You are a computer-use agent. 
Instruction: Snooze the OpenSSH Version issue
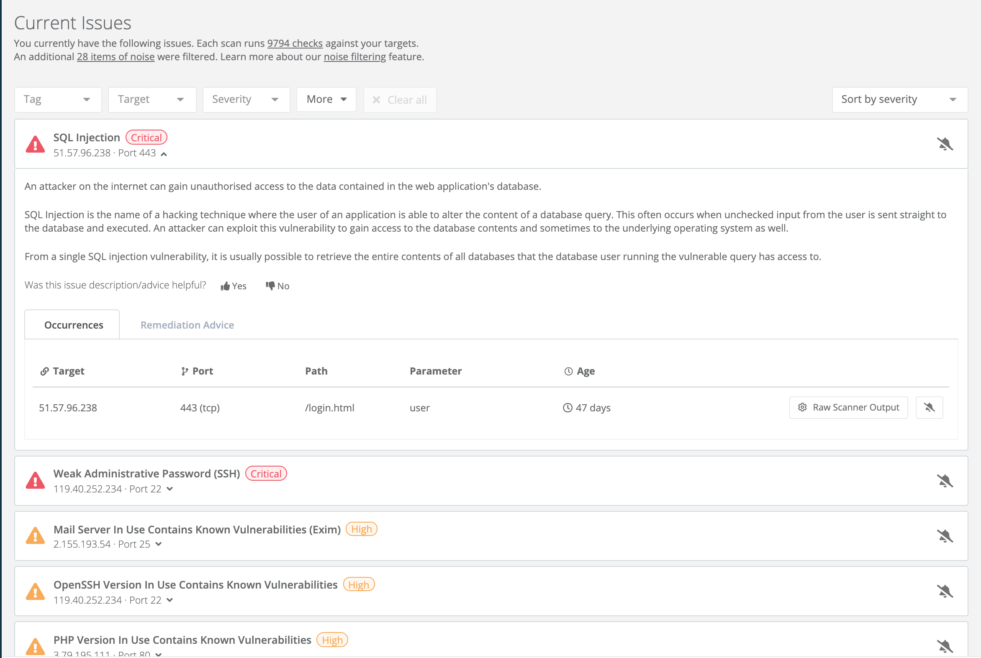pyautogui.click(x=945, y=591)
